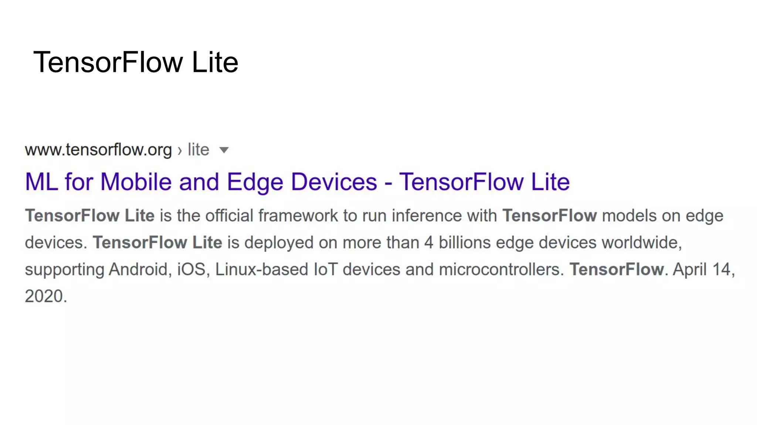757x425 pixels.
Task: Click the words official framework in the snippet
Action: [x=271, y=215]
